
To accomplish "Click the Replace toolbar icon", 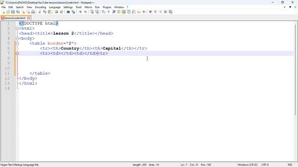I will pyautogui.click(x=73, y=12).
